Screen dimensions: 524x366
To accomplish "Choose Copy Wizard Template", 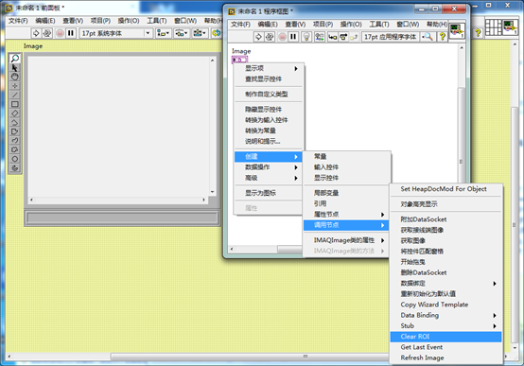I will click(446, 305).
